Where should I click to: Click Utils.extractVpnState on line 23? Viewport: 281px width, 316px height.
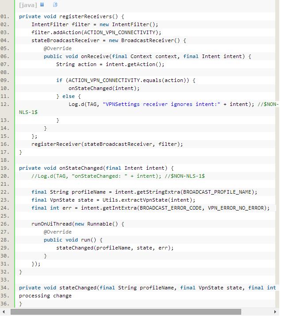(135, 200)
